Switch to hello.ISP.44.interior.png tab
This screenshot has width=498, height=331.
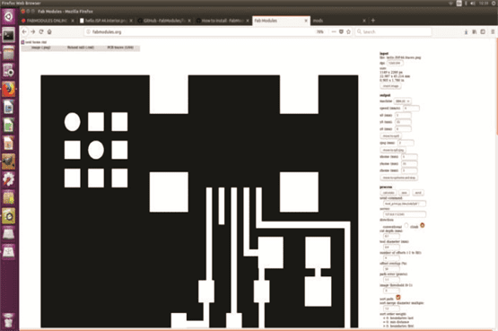(106, 21)
